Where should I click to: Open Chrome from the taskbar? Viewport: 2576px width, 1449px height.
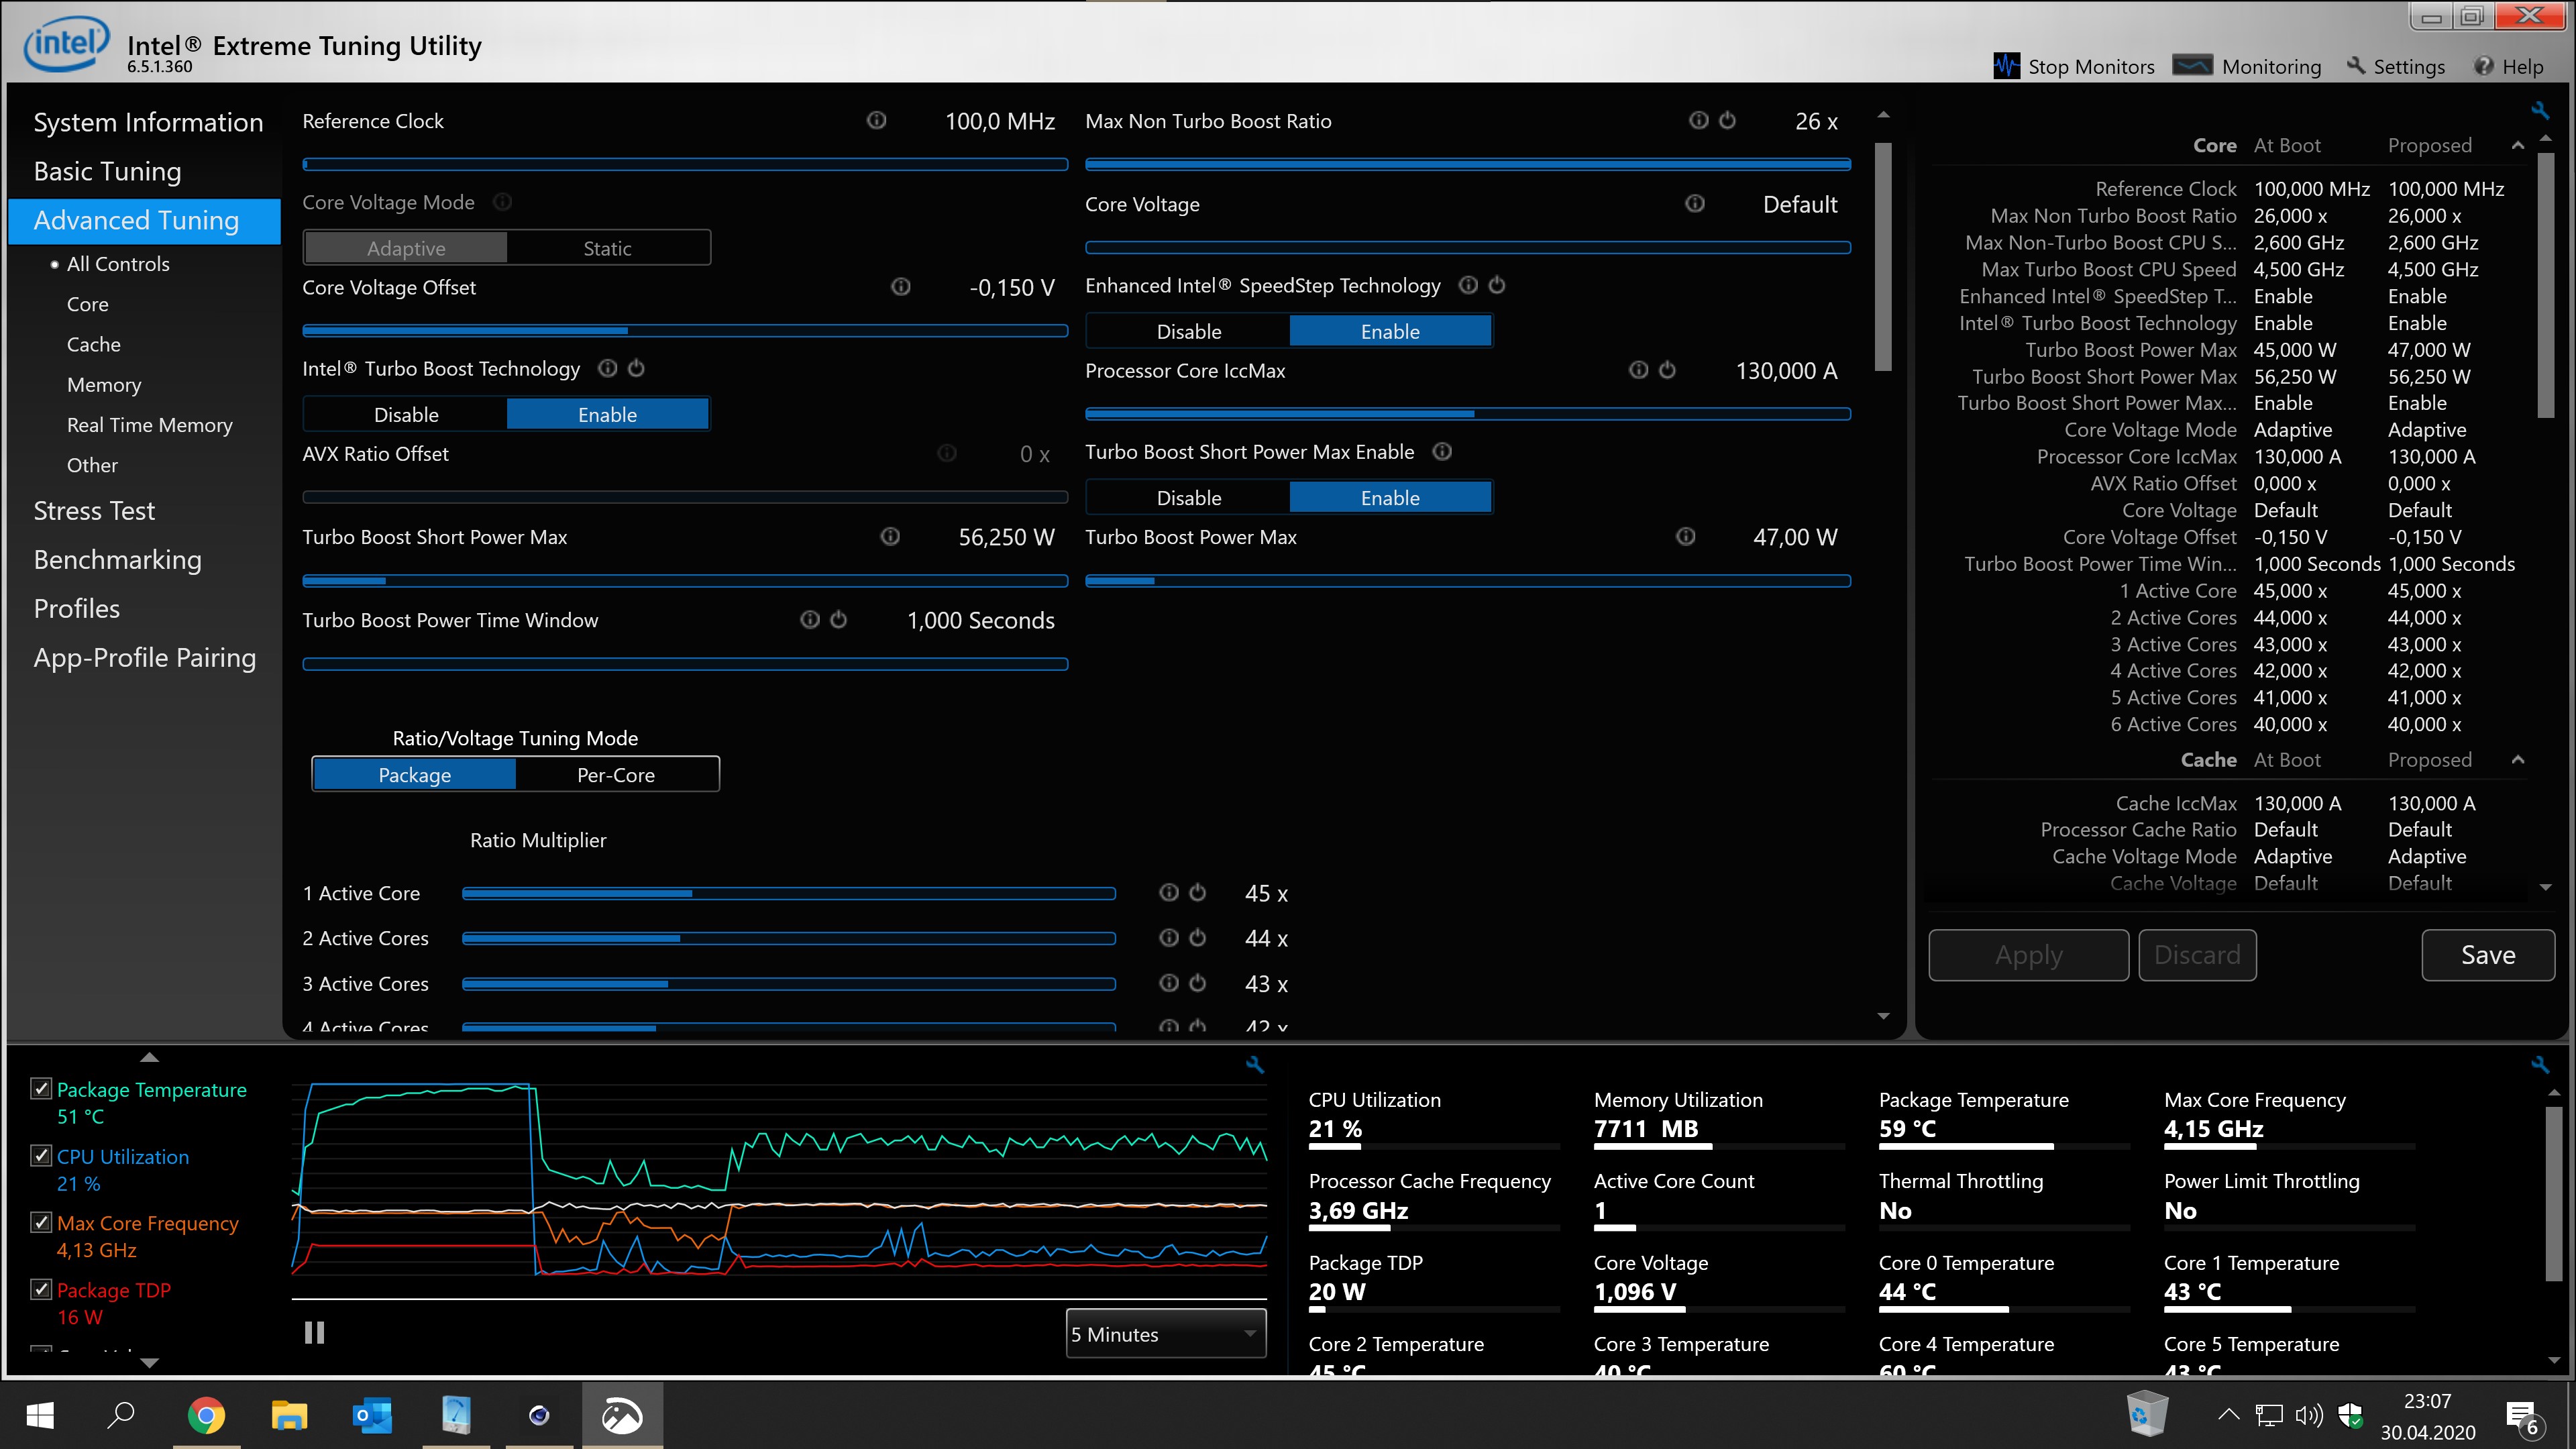pos(206,1415)
